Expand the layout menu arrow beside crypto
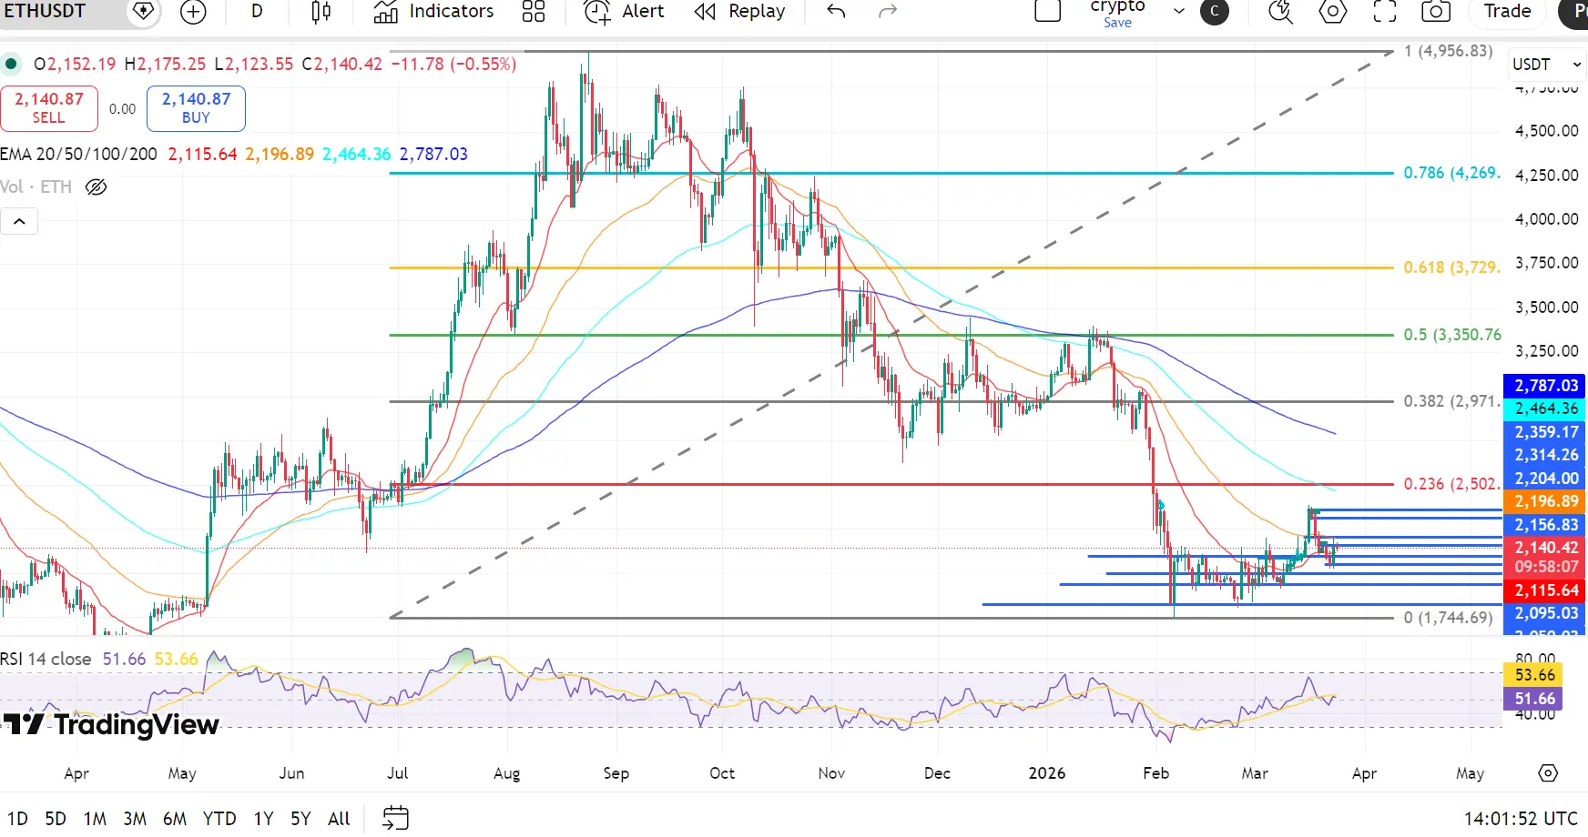Image resolution: width=1588 pixels, height=837 pixels. 1179,11
